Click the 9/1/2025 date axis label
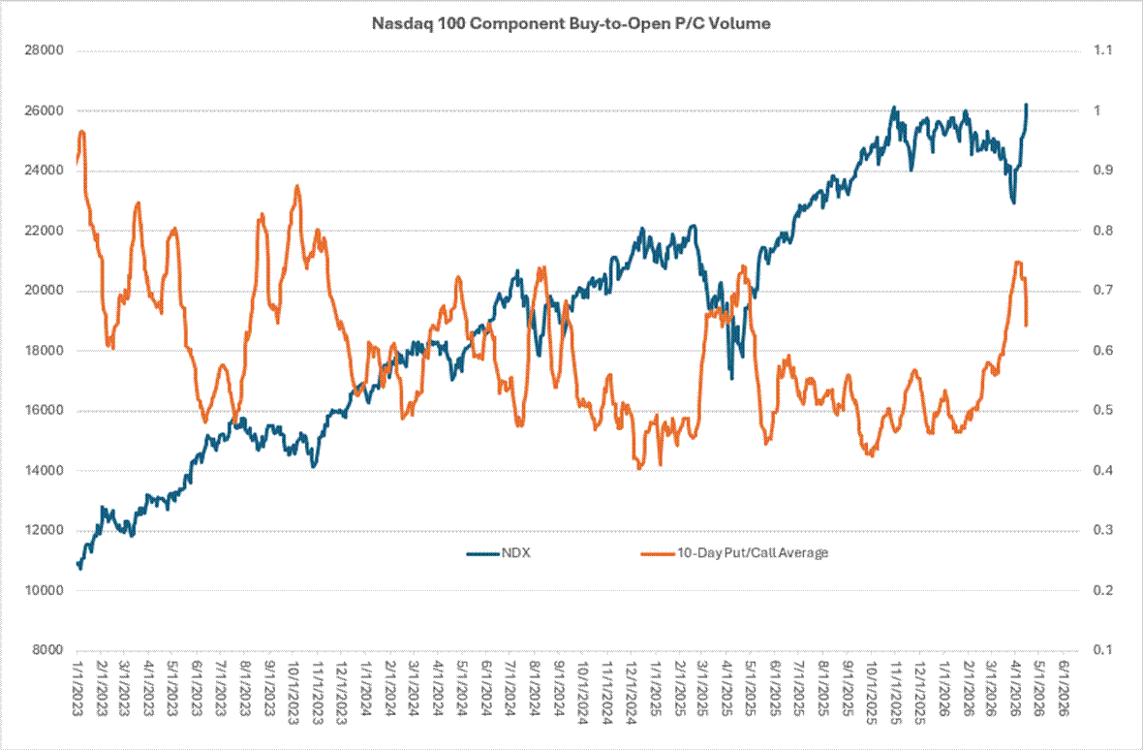Viewport: 1143px width, 750px height. coord(846,688)
